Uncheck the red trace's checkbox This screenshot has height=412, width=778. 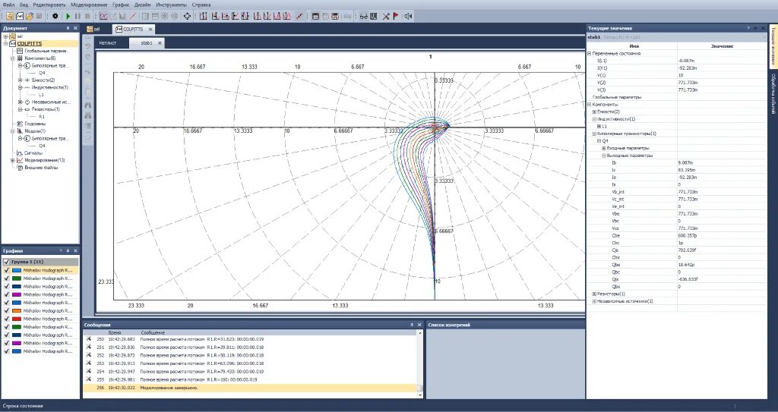(x=6, y=319)
